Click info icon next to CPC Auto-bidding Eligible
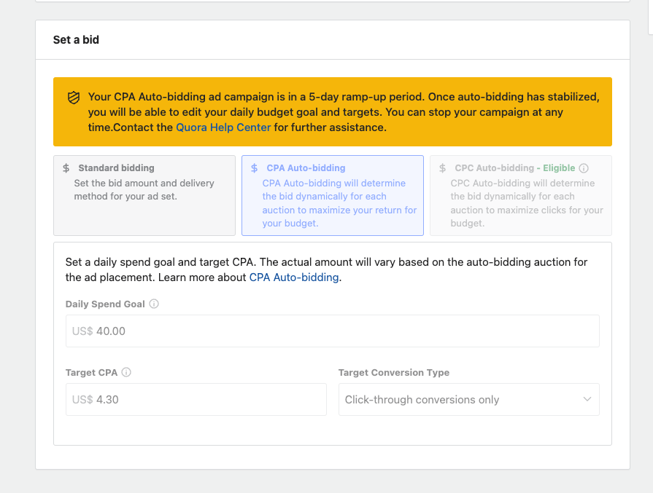Image resolution: width=653 pixels, height=493 pixels. click(584, 168)
